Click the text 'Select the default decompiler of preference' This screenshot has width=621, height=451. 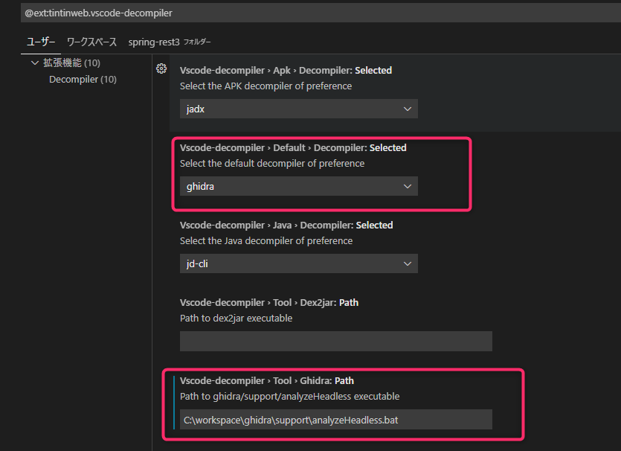click(x=272, y=163)
